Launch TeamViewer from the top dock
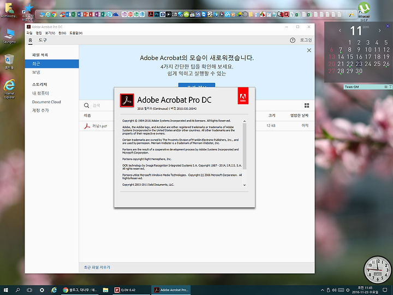The width and height of the screenshot is (393, 295). [204, 15]
